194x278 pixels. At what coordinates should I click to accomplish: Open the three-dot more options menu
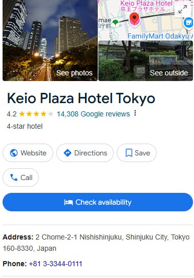click(x=135, y=113)
